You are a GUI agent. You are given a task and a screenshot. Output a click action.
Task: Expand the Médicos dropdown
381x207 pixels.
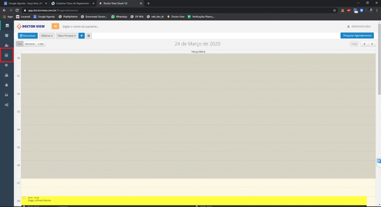tap(47, 36)
